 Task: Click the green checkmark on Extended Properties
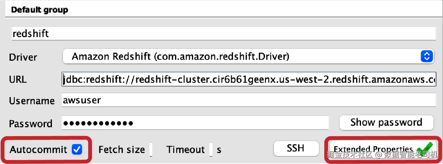tap(425, 149)
